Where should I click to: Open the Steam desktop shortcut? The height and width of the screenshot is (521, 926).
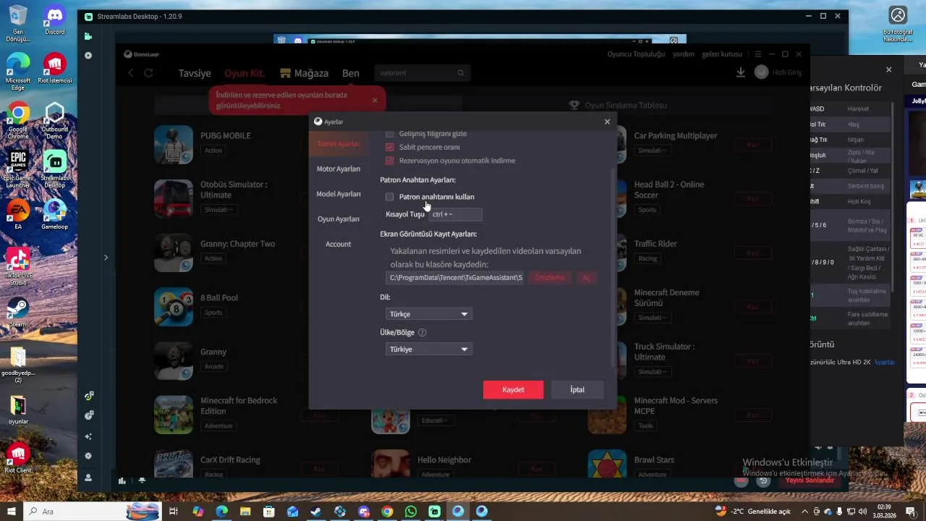pyautogui.click(x=18, y=312)
